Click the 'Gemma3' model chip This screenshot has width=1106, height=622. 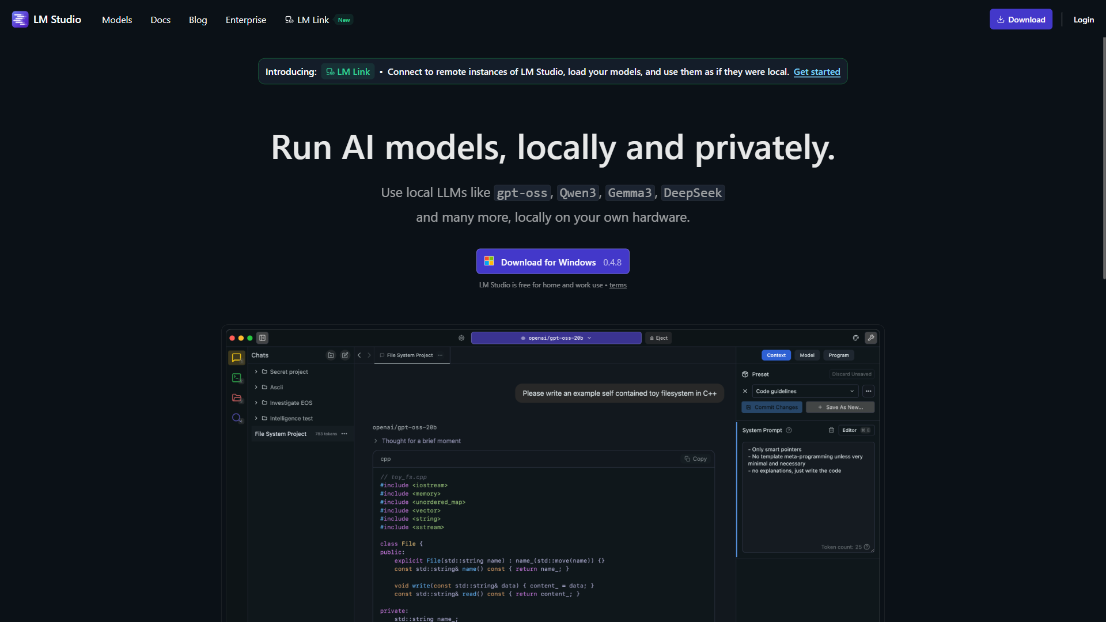pos(630,193)
